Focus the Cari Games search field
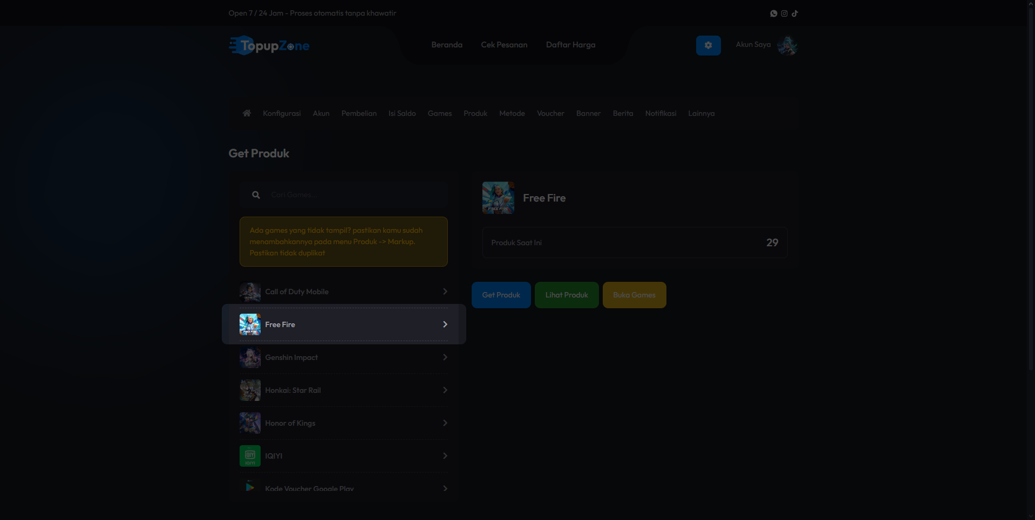This screenshot has width=1035, height=520. (344, 195)
